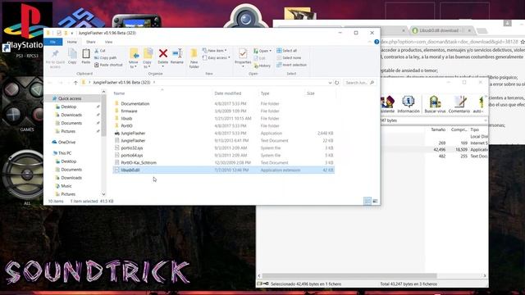The width and height of the screenshot is (525, 295).
Task: Select the Libusb0.dll download Chrome tab
Action: point(439,30)
